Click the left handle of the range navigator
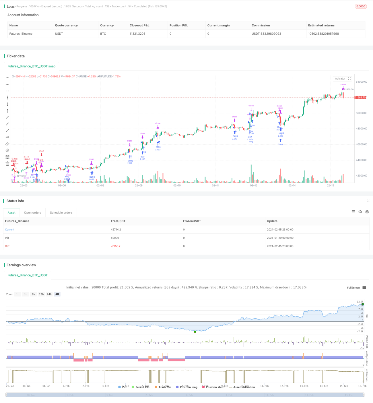Viewport: 373px width, 403px height. [x=6, y=395]
